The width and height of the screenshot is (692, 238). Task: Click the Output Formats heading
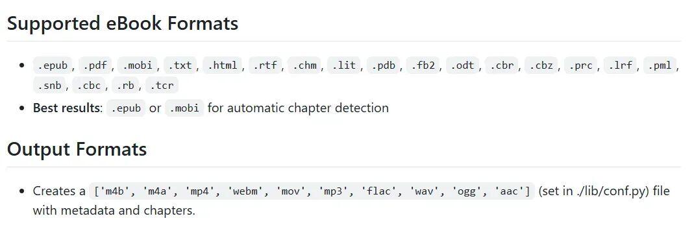pyautogui.click(x=77, y=149)
